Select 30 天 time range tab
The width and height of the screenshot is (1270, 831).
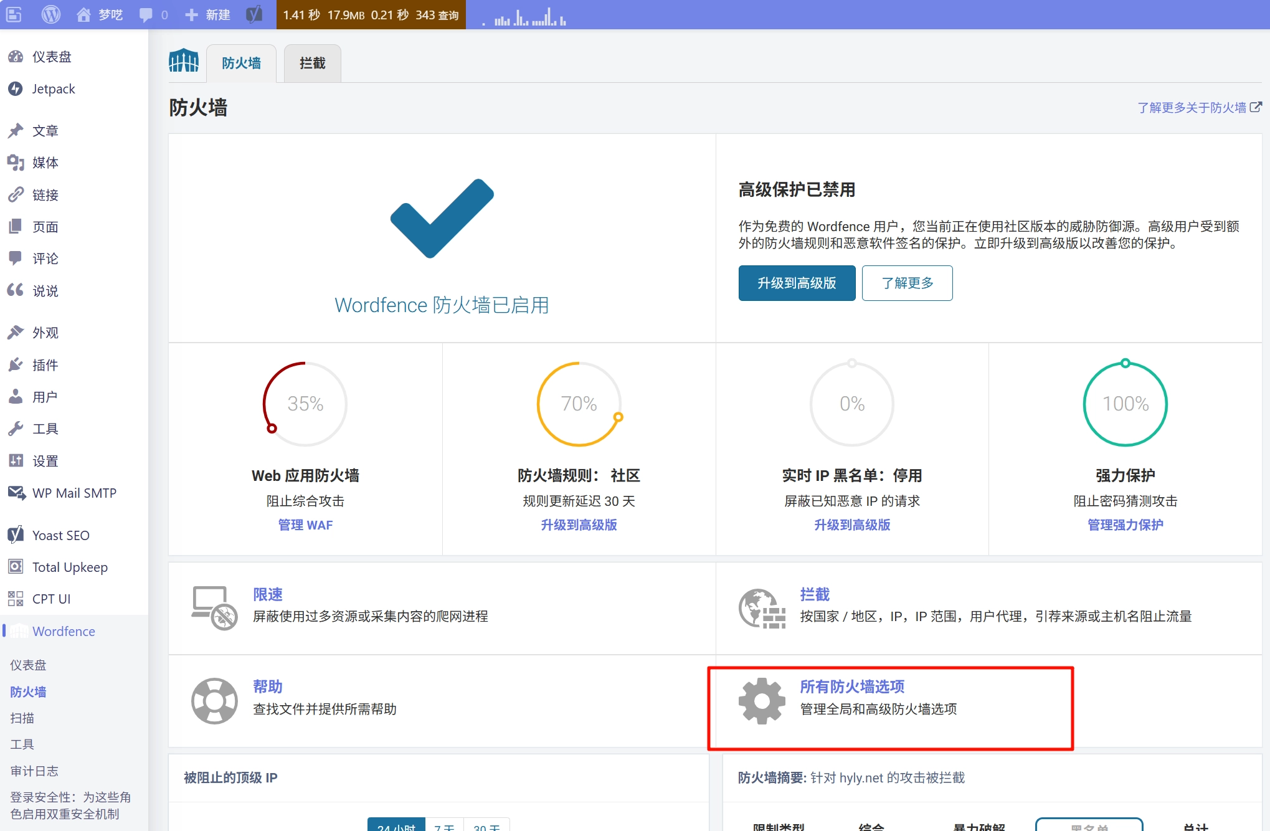[x=486, y=825]
